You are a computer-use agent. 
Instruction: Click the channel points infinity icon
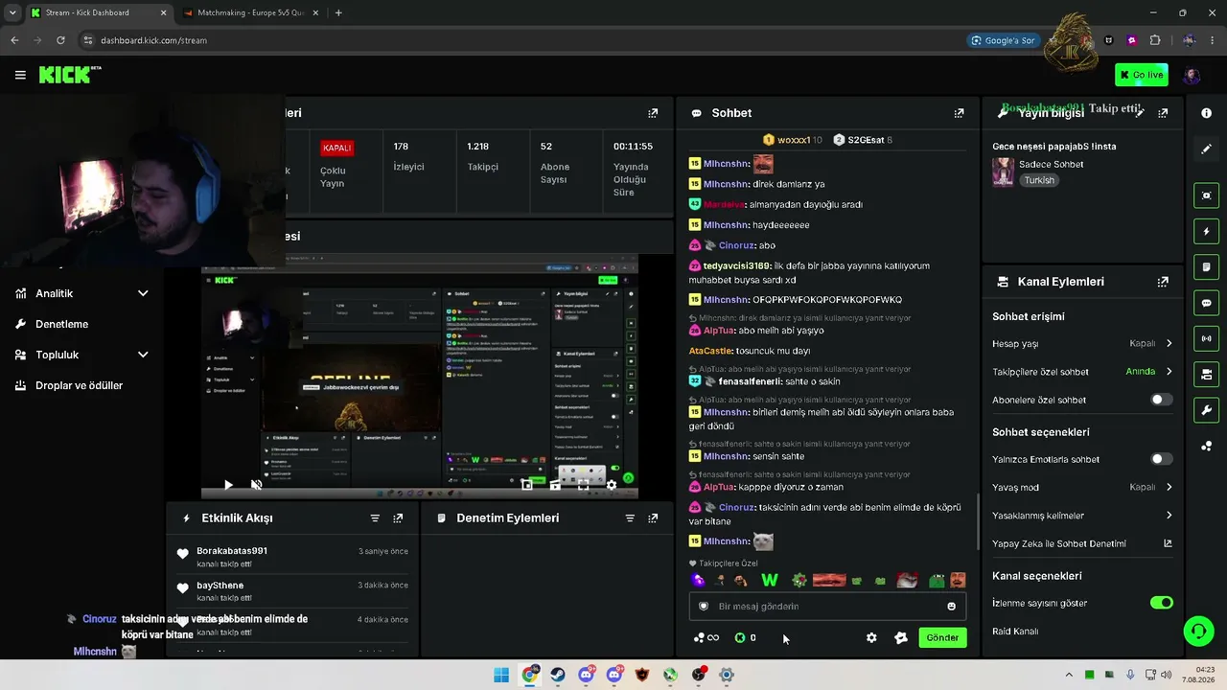click(x=706, y=638)
